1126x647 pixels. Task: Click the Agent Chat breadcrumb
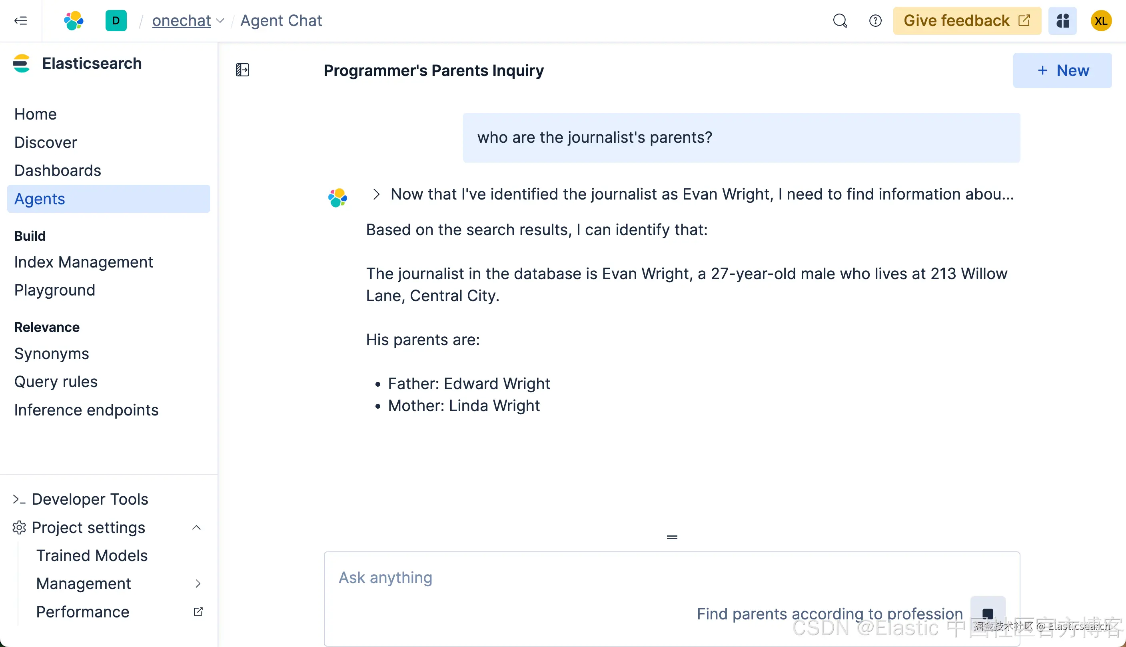[281, 20]
